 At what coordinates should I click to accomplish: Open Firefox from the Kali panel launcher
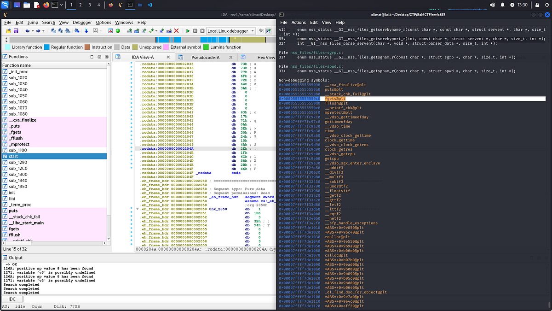tap(46, 5)
